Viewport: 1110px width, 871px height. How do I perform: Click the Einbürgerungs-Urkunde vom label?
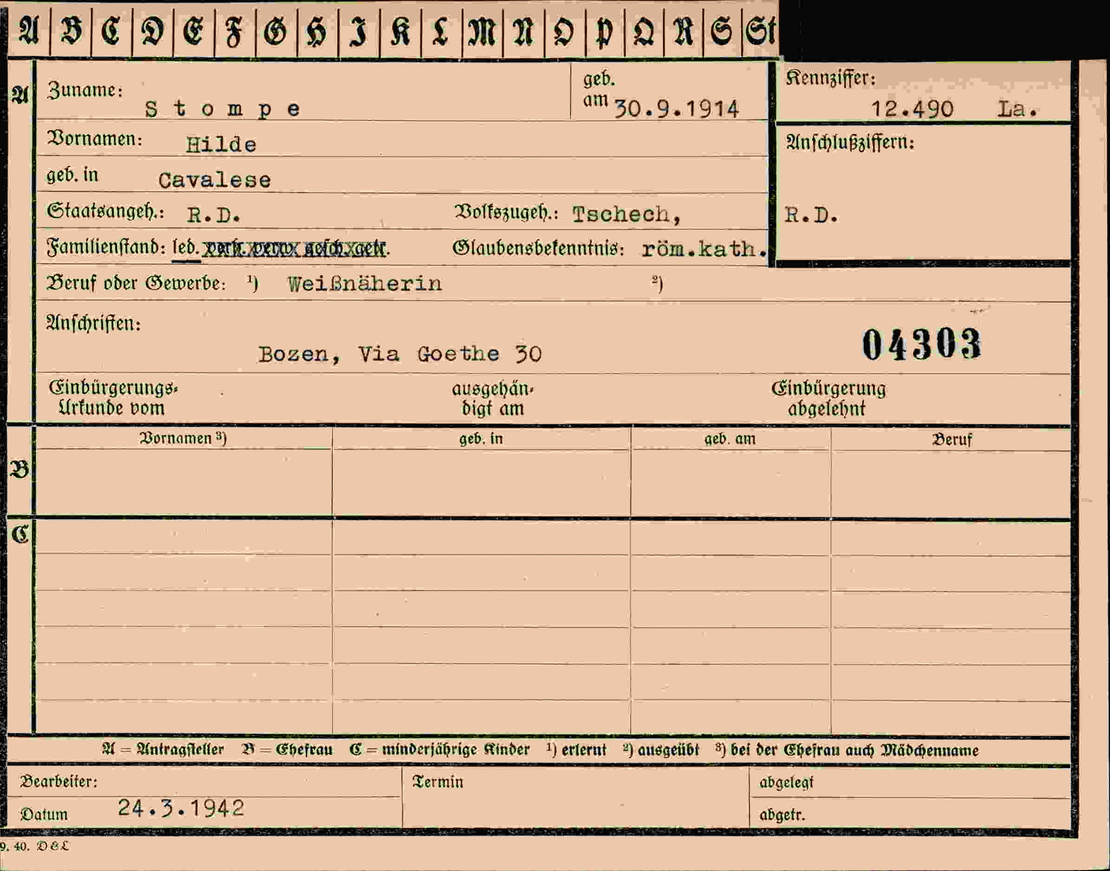coord(113,398)
